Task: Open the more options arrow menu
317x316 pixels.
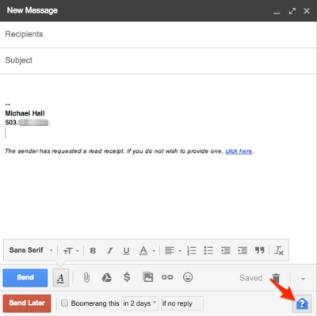Action: point(303,279)
